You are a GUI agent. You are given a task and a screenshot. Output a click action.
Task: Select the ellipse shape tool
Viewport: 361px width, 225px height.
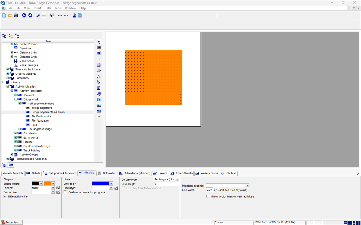[99, 71]
